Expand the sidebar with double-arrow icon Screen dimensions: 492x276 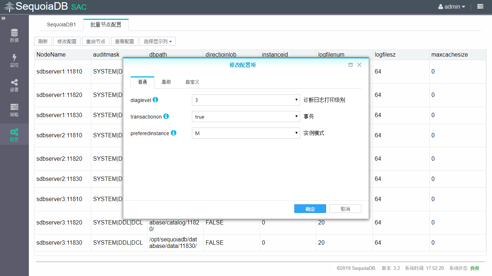click(4, 18)
